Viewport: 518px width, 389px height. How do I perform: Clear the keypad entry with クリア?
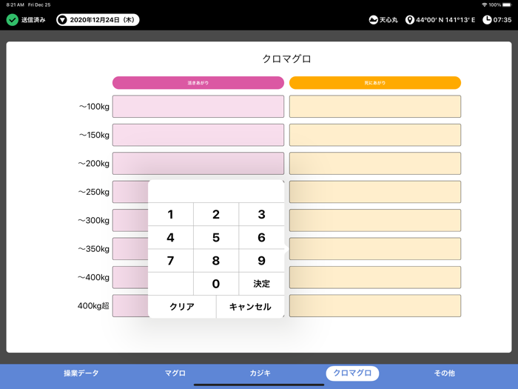[182, 307]
